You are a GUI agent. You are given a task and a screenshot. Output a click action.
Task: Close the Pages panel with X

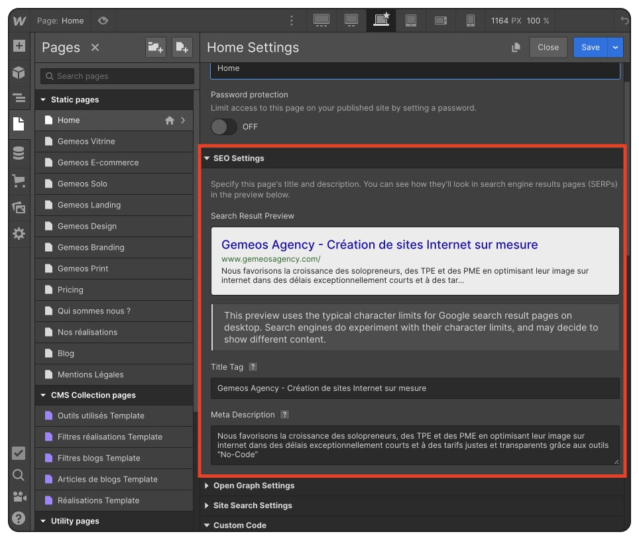click(95, 48)
